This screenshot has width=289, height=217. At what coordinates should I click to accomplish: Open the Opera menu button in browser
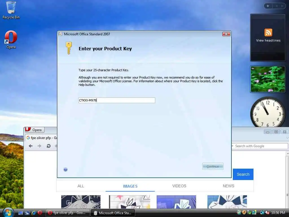tap(35, 130)
